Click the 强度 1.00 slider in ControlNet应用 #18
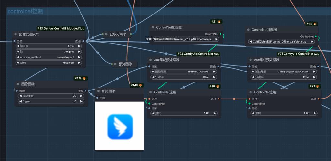 (x=183, y=113)
